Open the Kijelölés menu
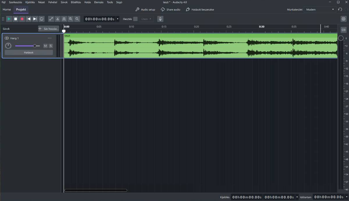 30,2
